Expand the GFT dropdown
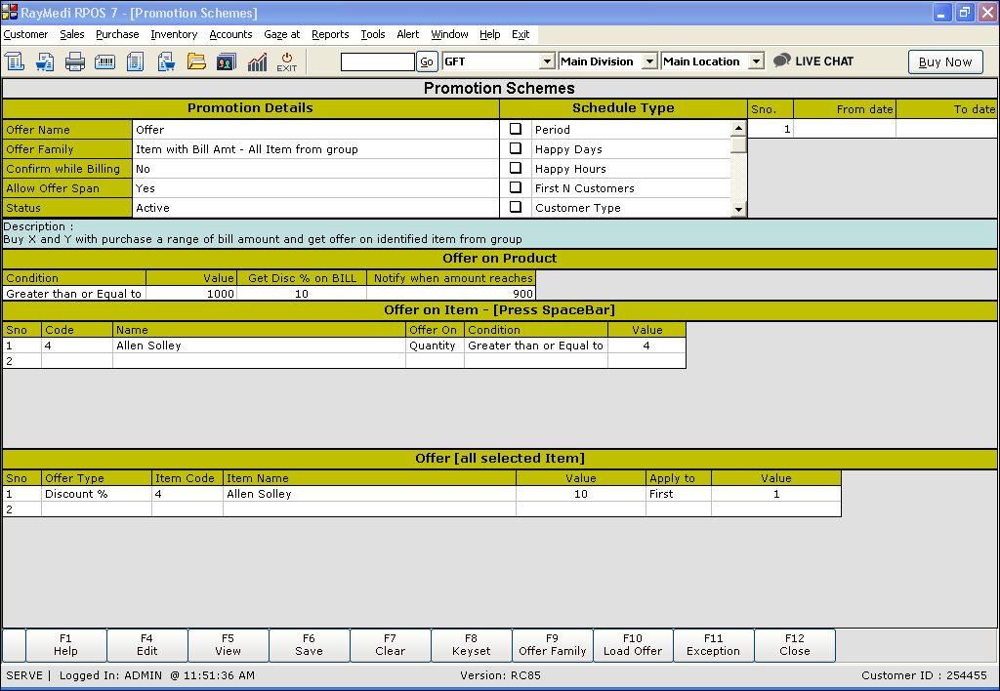 pyautogui.click(x=547, y=61)
